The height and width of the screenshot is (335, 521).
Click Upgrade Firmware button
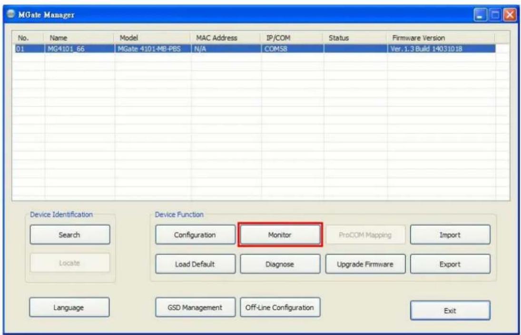click(x=365, y=264)
